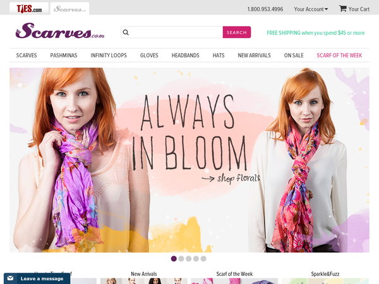The width and height of the screenshot is (379, 284).
Task: Select the fifth carousel slide dot
Action: (203, 259)
